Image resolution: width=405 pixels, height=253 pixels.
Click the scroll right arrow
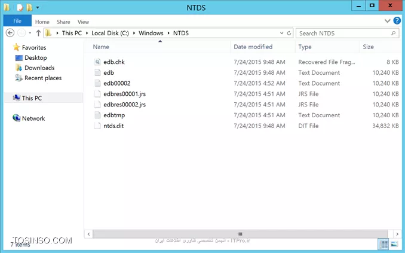[x=397, y=234]
